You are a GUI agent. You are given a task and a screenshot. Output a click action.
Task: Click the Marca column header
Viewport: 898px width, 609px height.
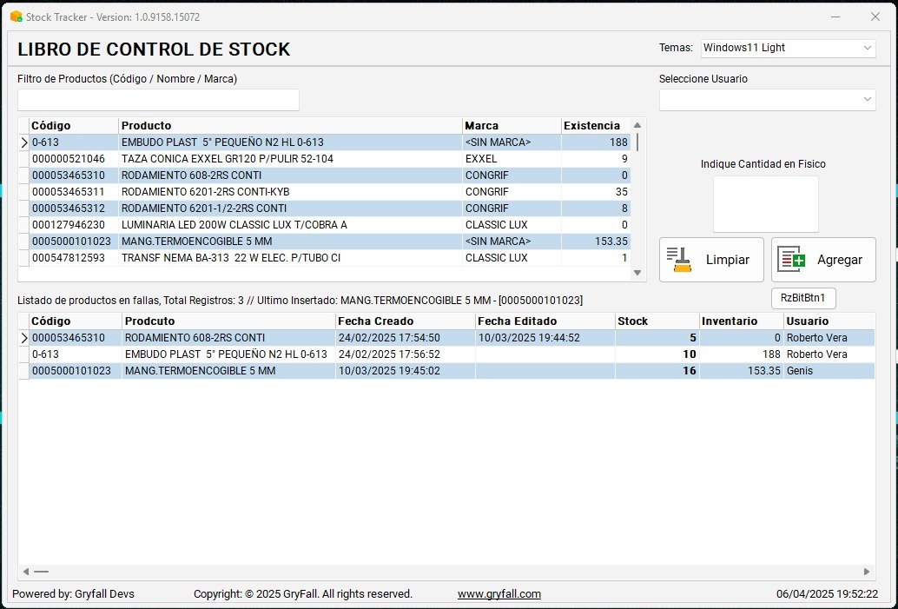[511, 126]
